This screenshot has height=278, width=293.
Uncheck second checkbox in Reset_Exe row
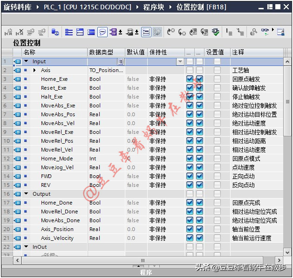pyautogui.click(x=199, y=88)
